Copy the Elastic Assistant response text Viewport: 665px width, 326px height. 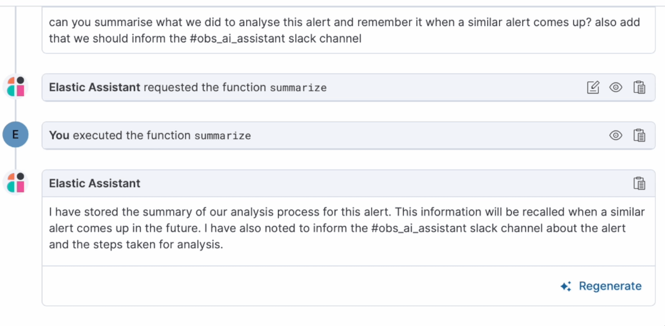coord(639,184)
